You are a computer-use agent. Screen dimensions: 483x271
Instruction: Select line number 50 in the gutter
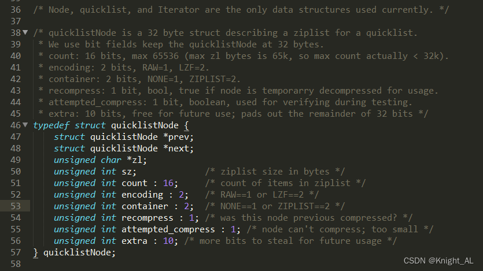click(16, 172)
